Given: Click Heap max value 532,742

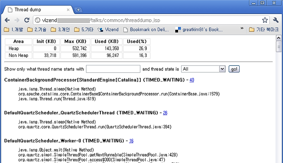Looking at the screenshot, I should [79, 48].
